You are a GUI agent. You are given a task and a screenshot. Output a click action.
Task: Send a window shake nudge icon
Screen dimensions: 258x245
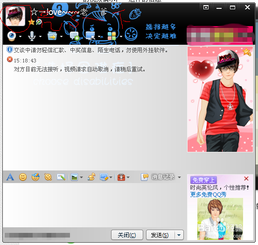point(48,177)
